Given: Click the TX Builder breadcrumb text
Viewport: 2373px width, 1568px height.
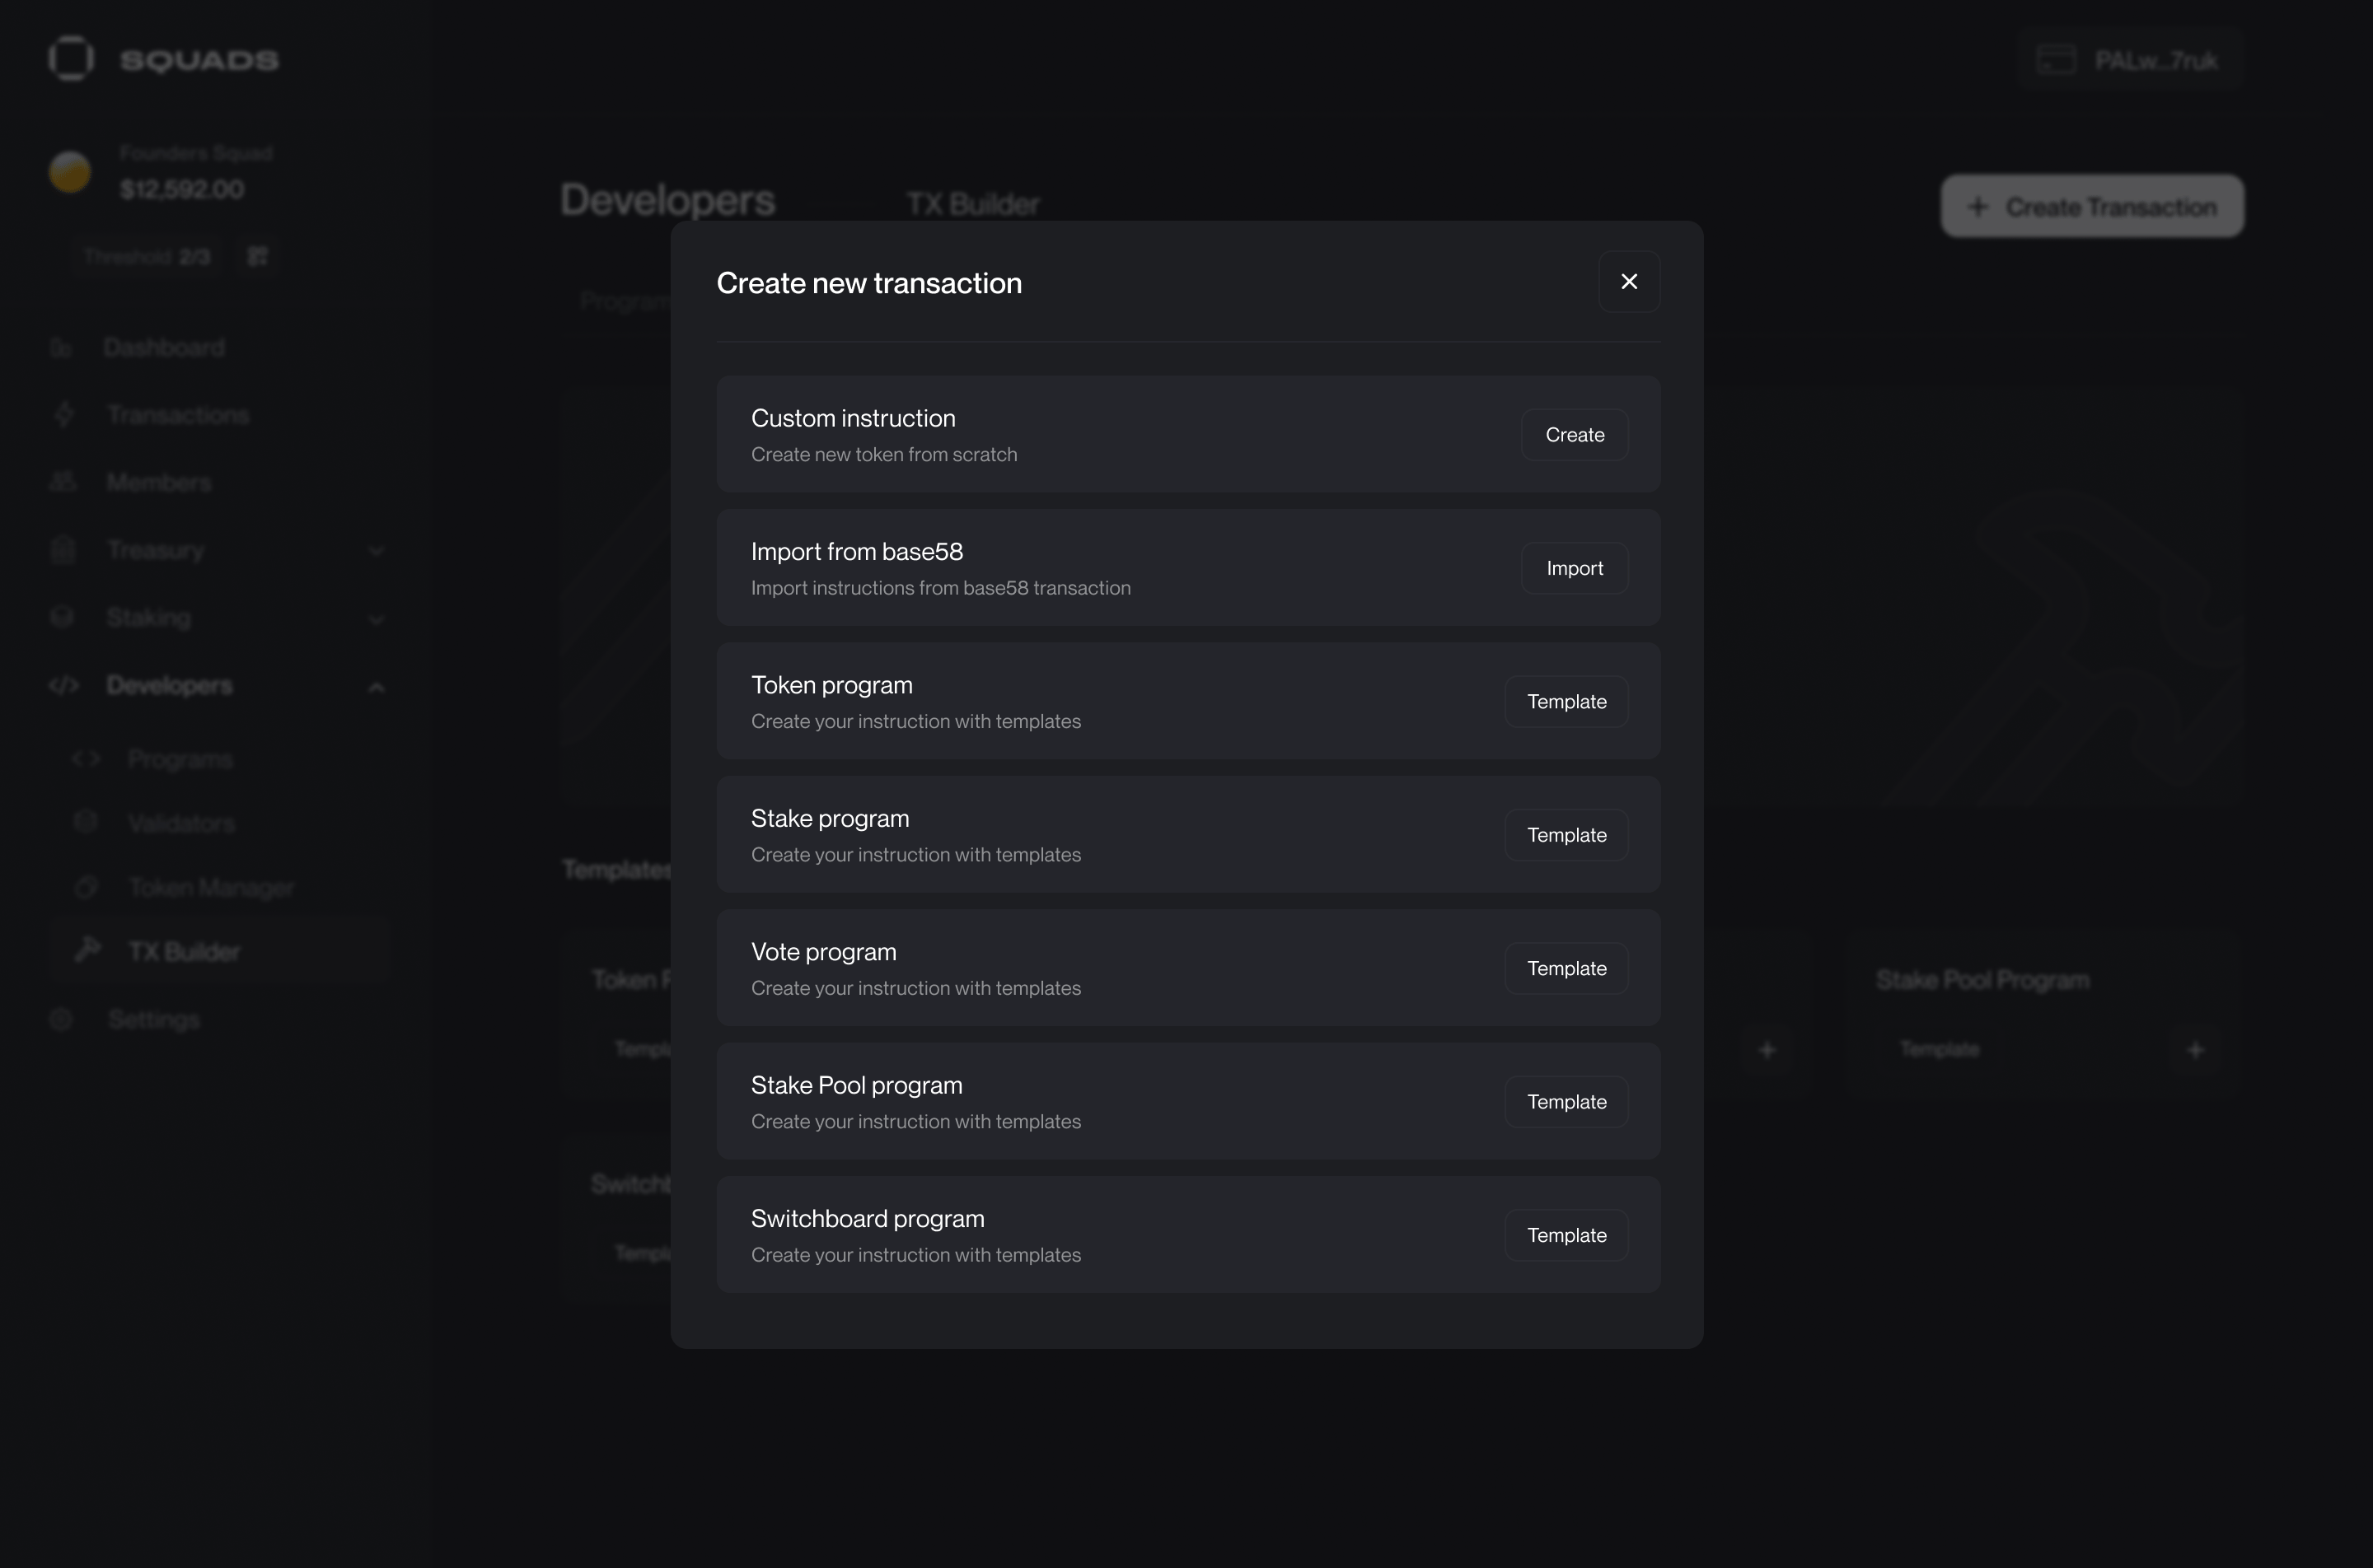Looking at the screenshot, I should [x=972, y=204].
